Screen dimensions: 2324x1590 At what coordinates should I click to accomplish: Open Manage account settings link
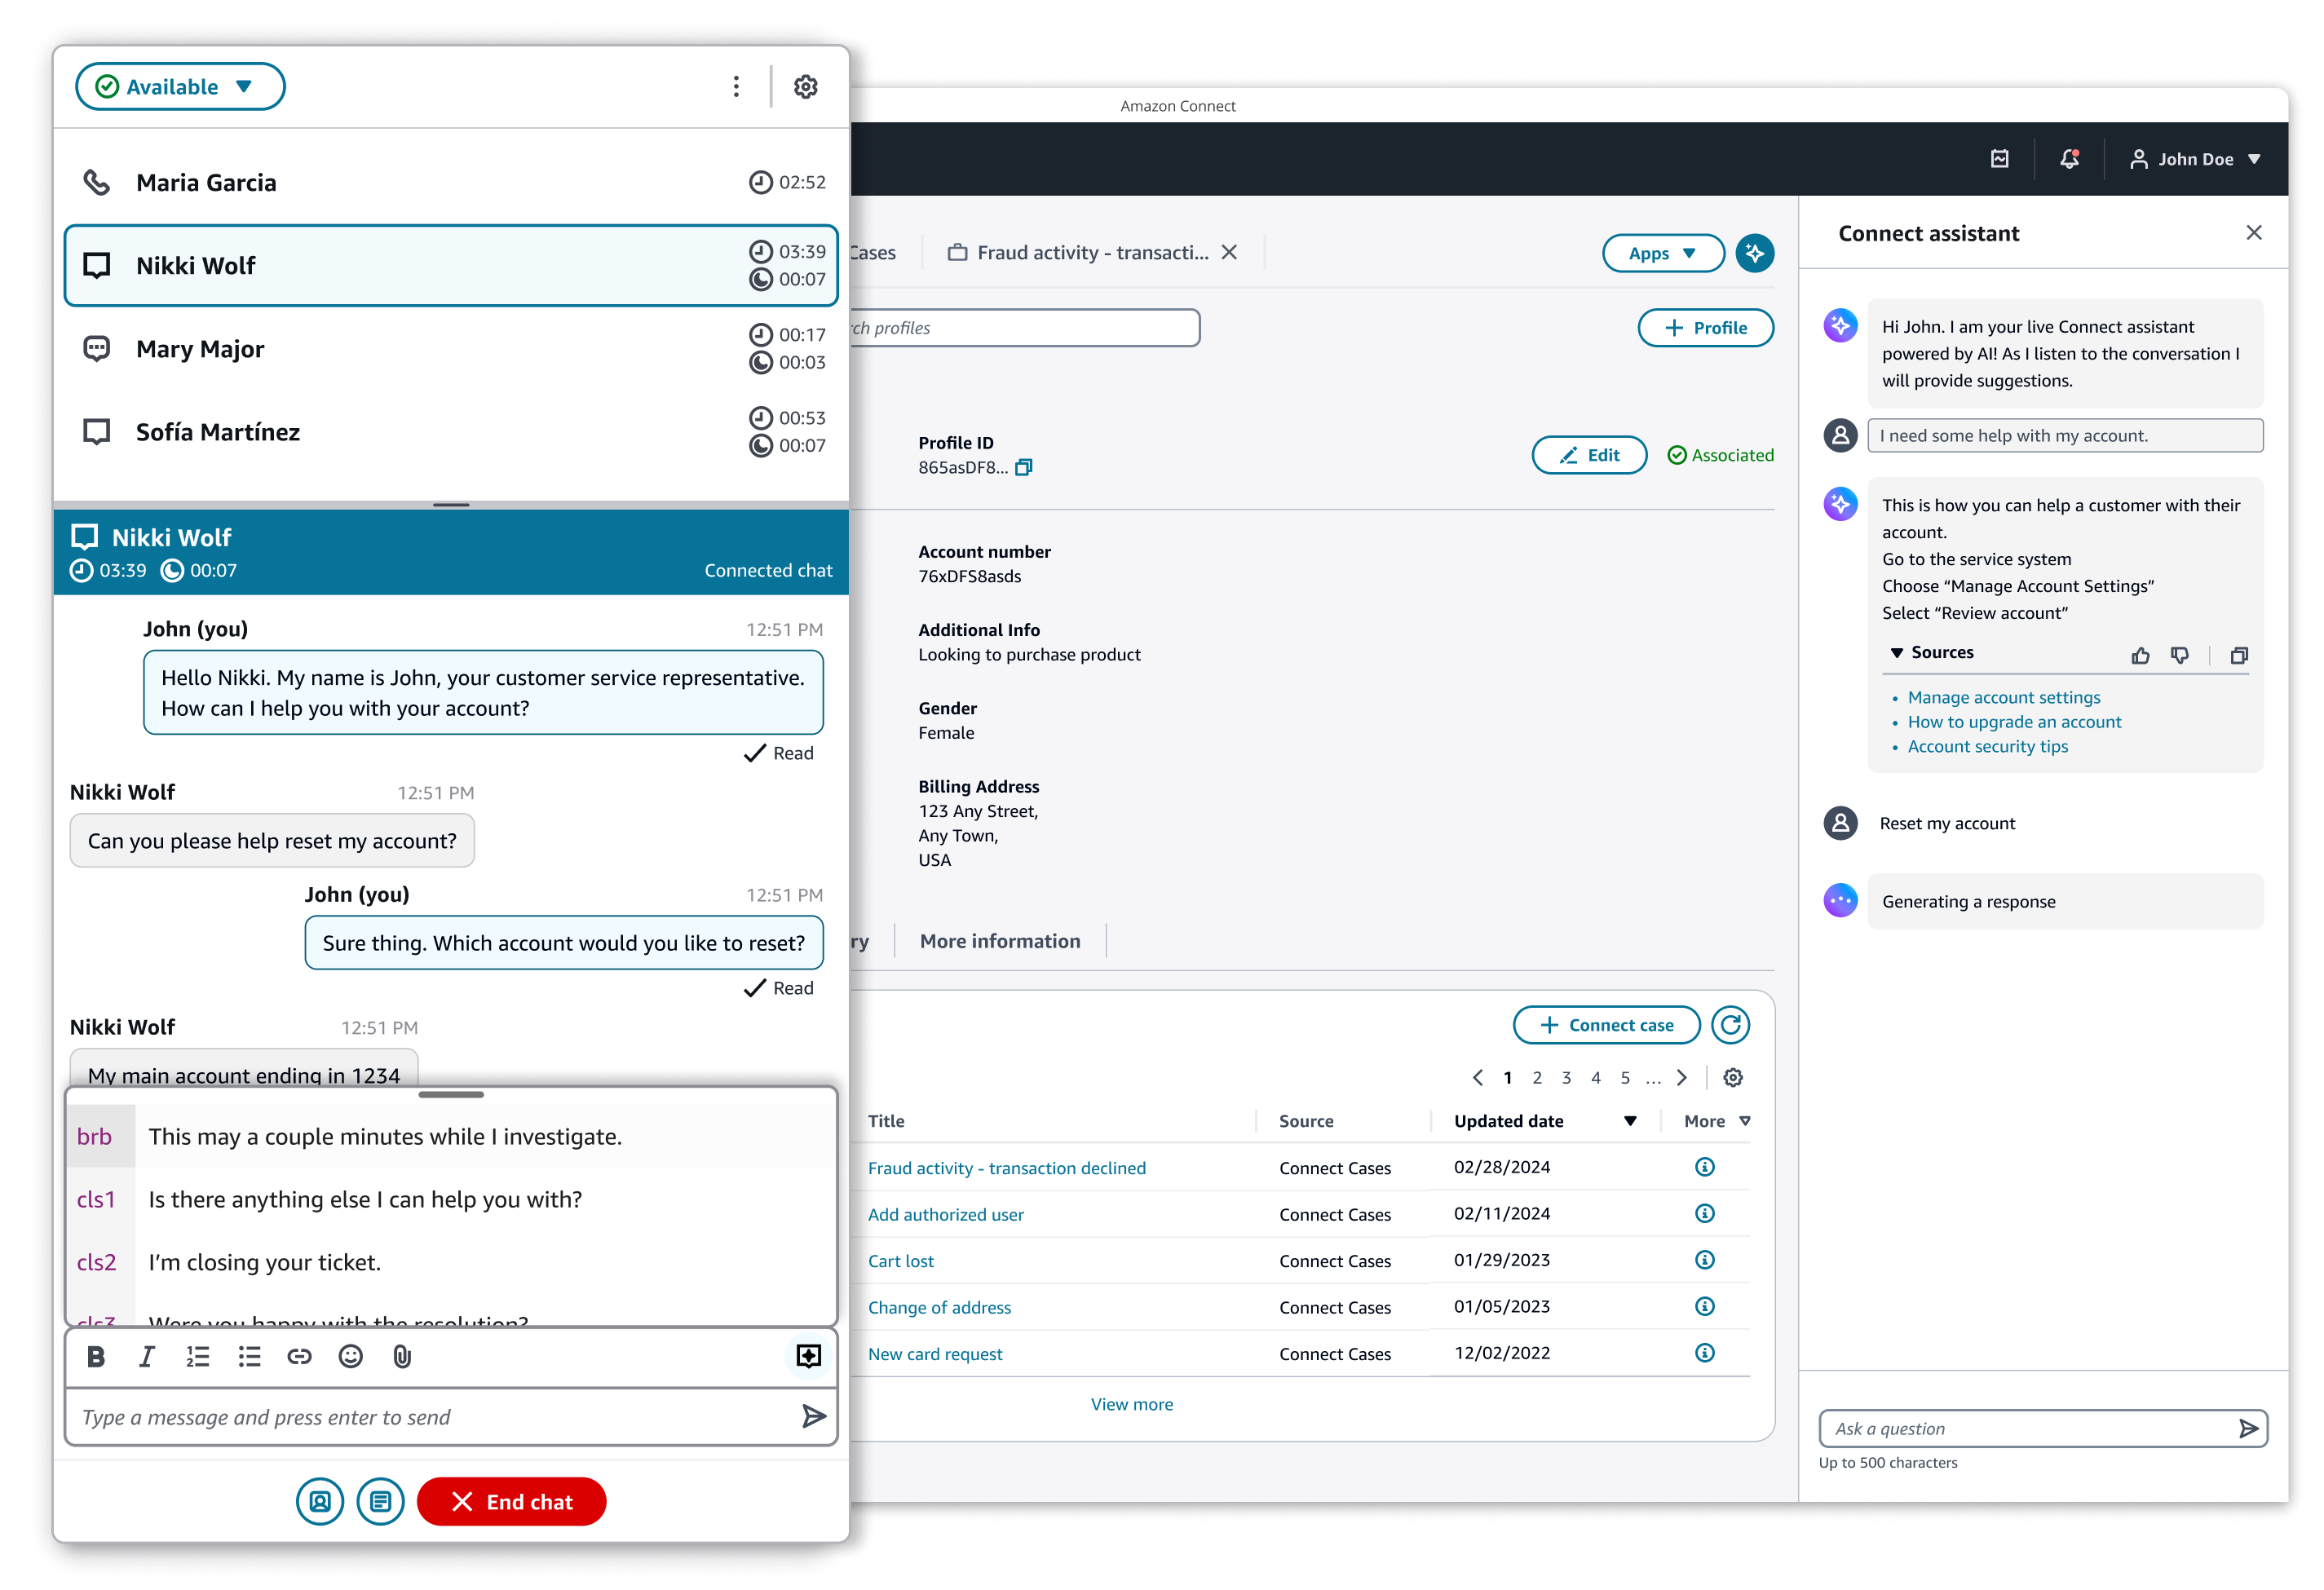[2003, 697]
